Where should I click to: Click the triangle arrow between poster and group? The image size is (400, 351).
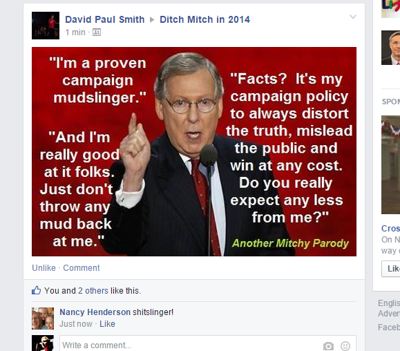click(x=152, y=19)
